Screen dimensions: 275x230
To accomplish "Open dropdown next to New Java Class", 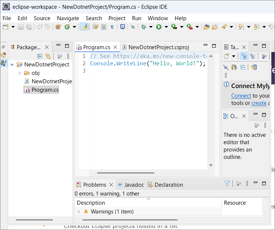I will point(74,27).
